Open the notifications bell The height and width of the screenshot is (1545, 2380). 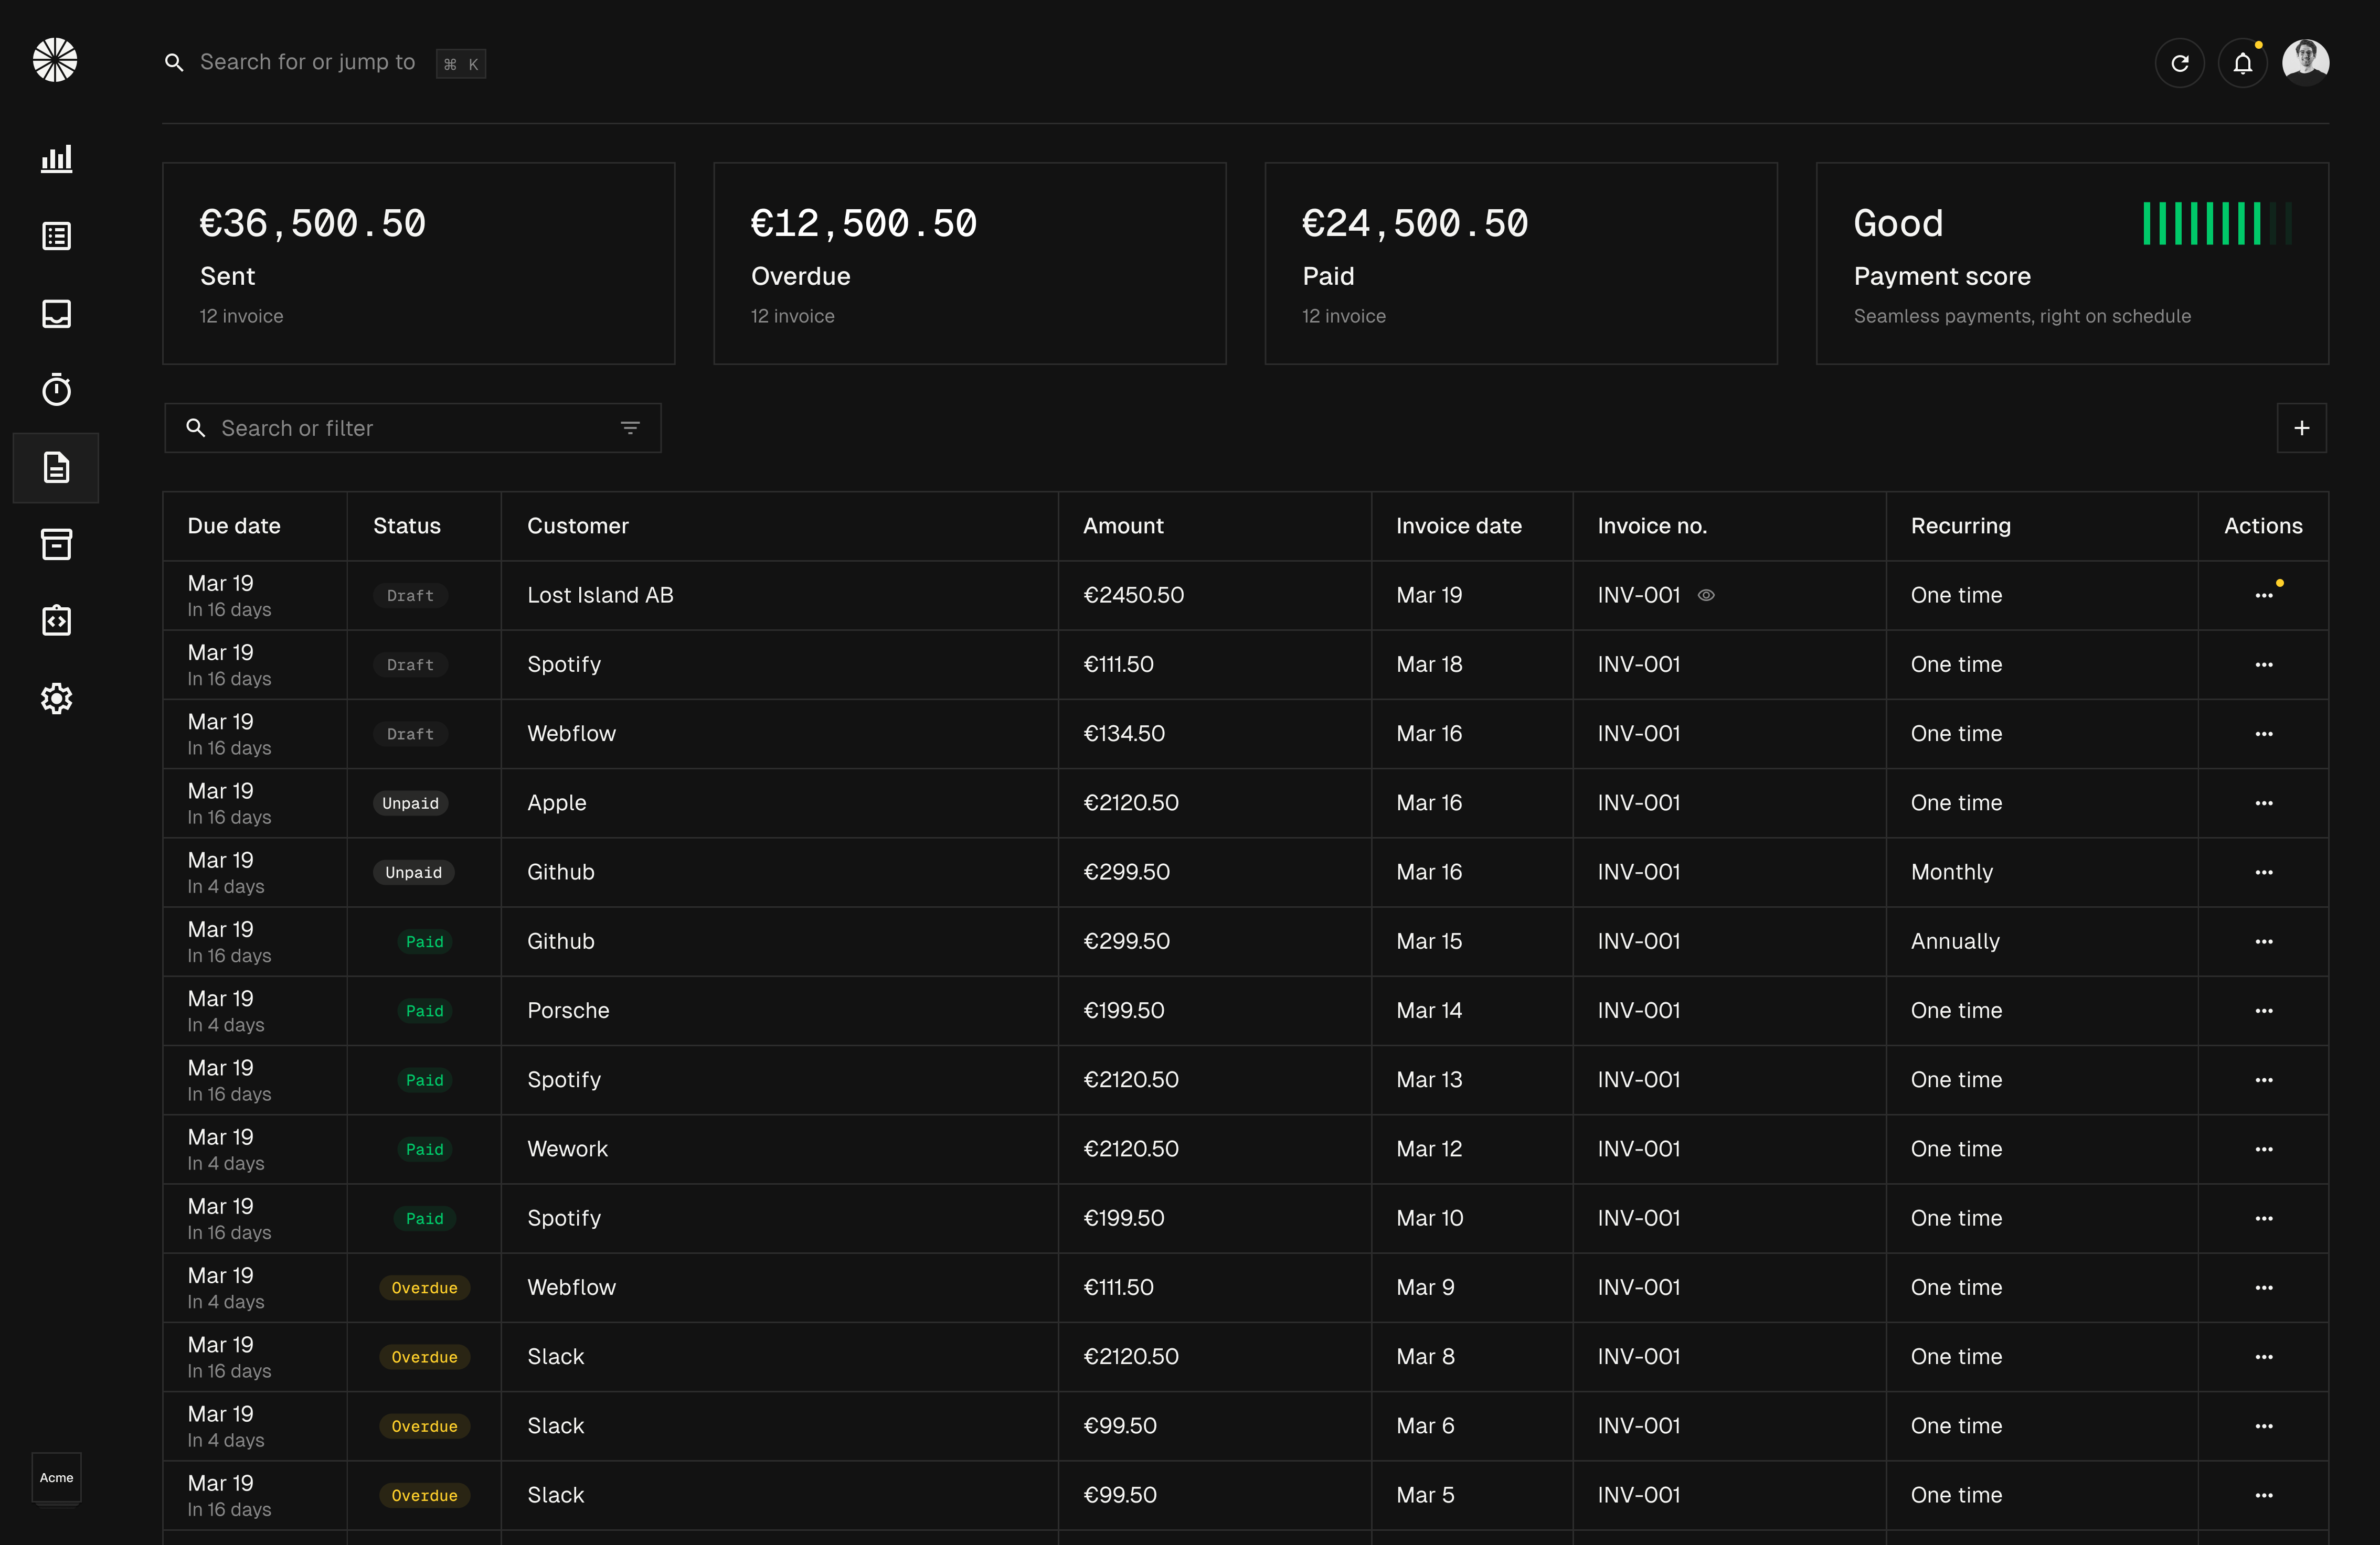[x=2243, y=64]
